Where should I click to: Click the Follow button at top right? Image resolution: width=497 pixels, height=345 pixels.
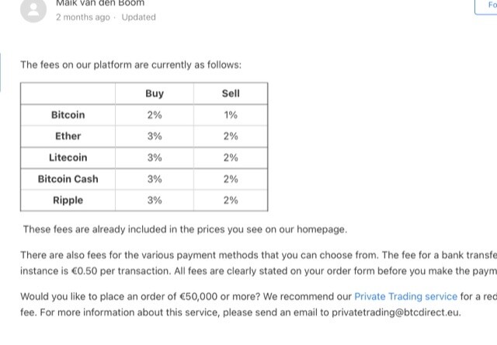(x=487, y=5)
